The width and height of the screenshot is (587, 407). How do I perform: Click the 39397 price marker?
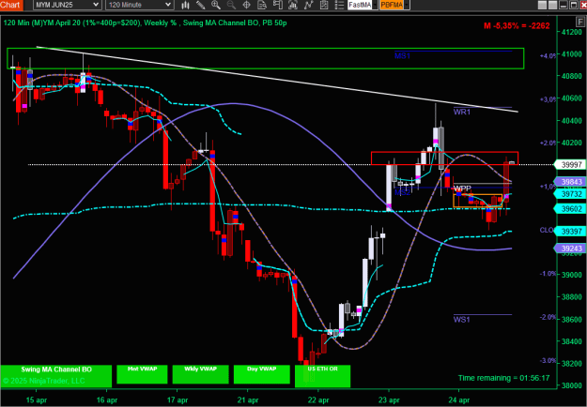570,232
